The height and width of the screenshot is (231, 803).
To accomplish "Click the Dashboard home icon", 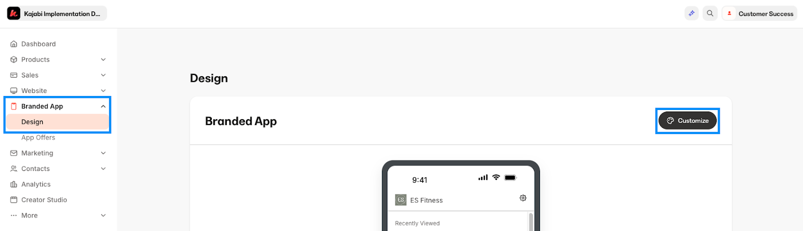I will [14, 44].
